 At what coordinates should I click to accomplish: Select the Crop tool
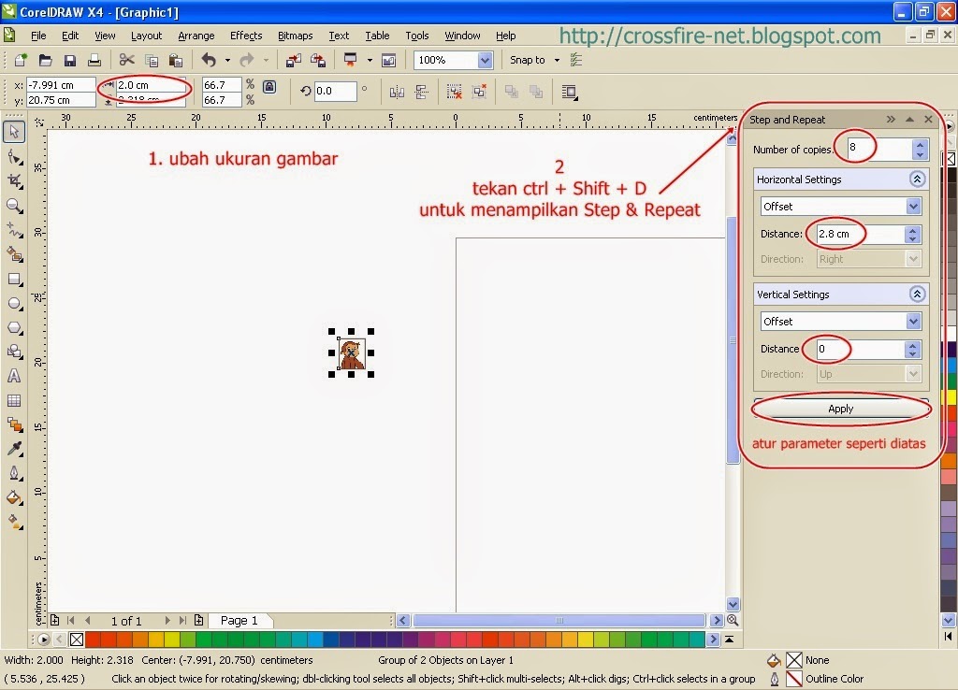pos(14,180)
